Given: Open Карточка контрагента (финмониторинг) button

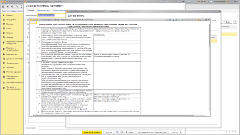Looking at the screenshot, I should (153, 132).
